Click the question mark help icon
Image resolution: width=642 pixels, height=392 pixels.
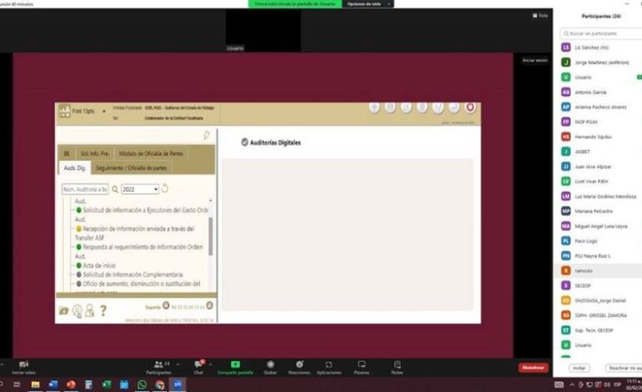(103, 311)
